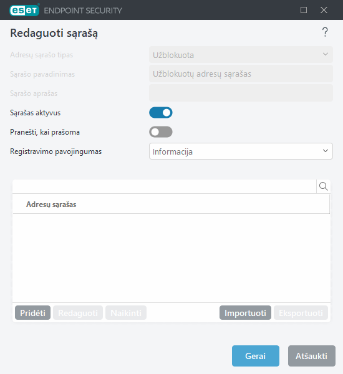
Task: Enable the Pranešti, kai prašoma switch
Action: pos(161,132)
